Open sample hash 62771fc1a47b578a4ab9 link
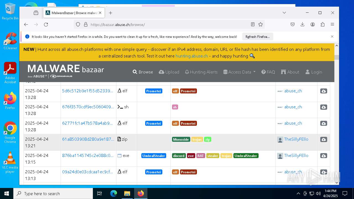This screenshot has width=354, height=199. point(87,123)
